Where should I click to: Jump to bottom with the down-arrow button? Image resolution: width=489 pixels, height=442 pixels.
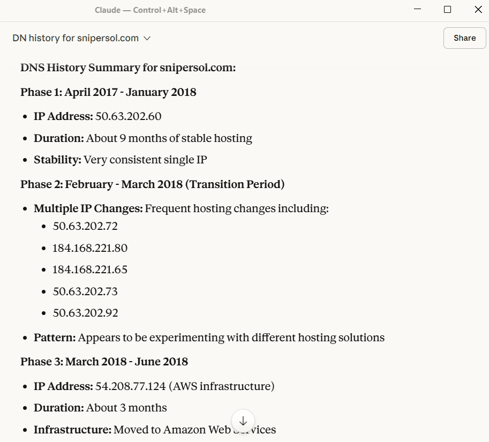coord(243,421)
